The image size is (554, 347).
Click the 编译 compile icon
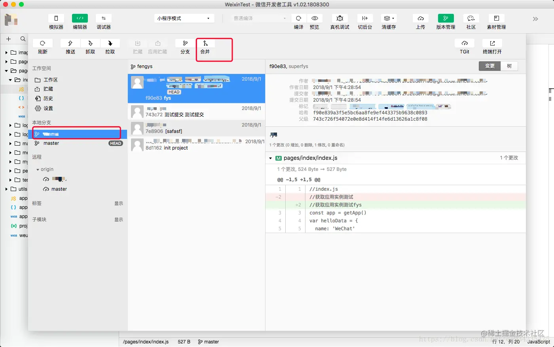(299, 18)
